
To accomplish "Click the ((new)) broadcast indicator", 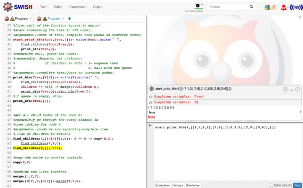I will [296, 7].
